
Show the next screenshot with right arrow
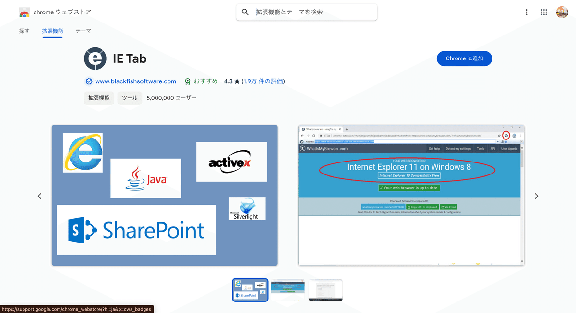point(536,196)
